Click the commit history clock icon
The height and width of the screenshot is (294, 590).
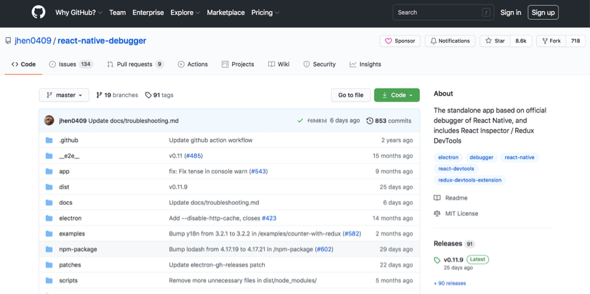(x=370, y=120)
